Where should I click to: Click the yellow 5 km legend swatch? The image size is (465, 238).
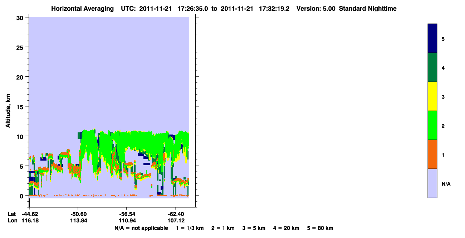pos(432,96)
